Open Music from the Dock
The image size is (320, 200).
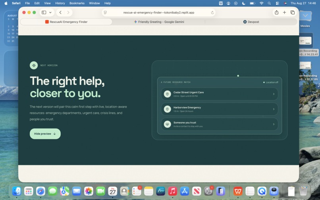pyautogui.click(x=173, y=191)
